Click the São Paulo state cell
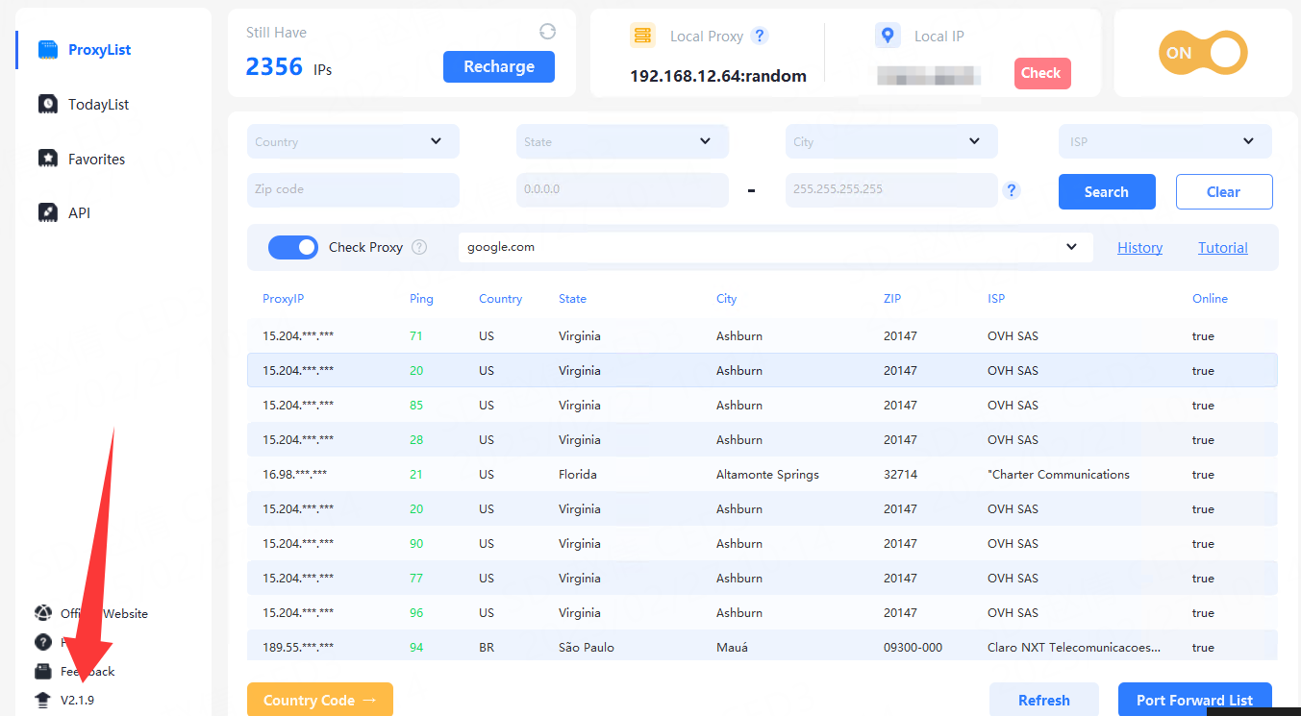This screenshot has height=716, width=1301. (587, 647)
